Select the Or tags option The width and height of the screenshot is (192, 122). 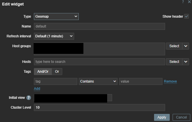point(57,72)
